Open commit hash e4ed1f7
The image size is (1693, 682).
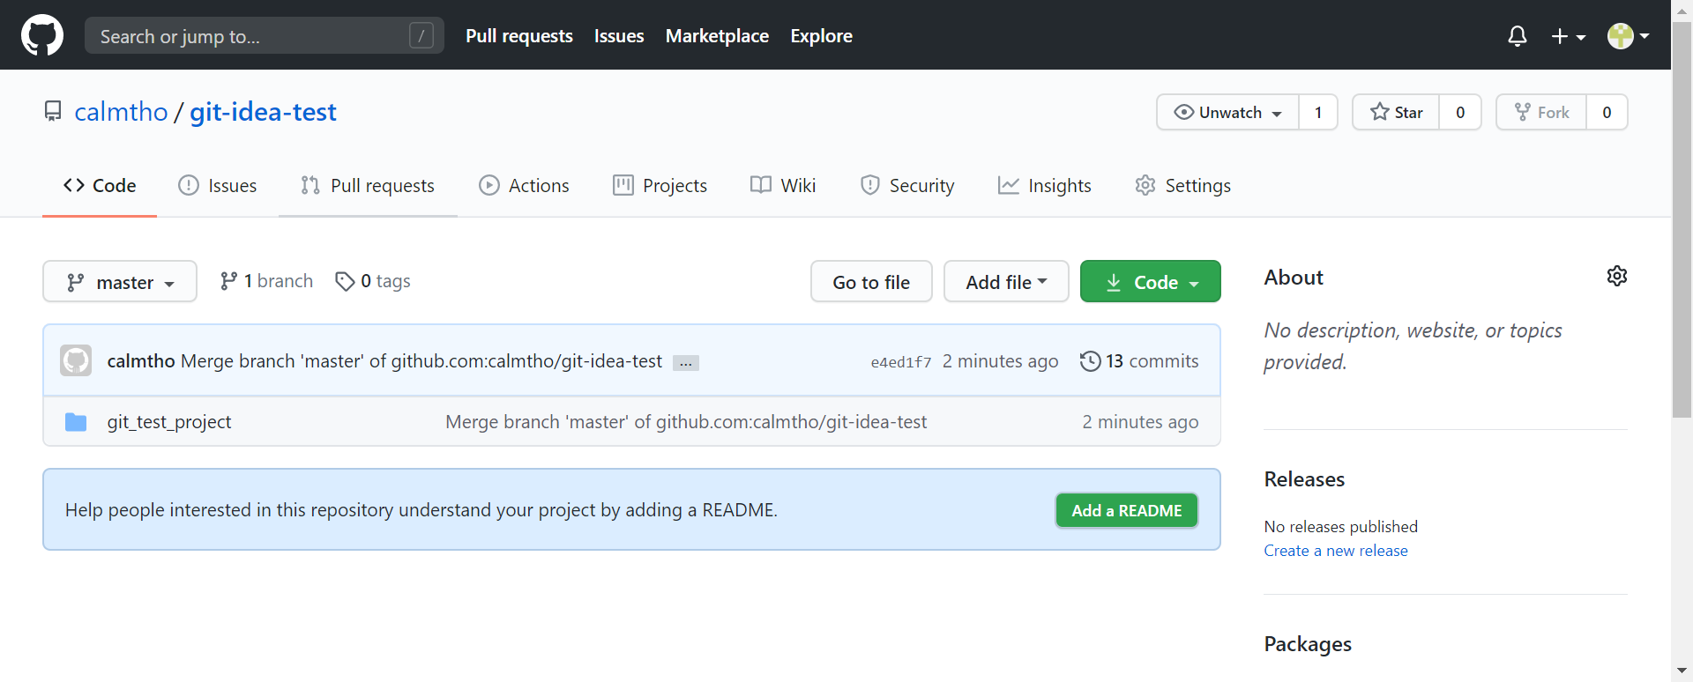[x=901, y=362]
